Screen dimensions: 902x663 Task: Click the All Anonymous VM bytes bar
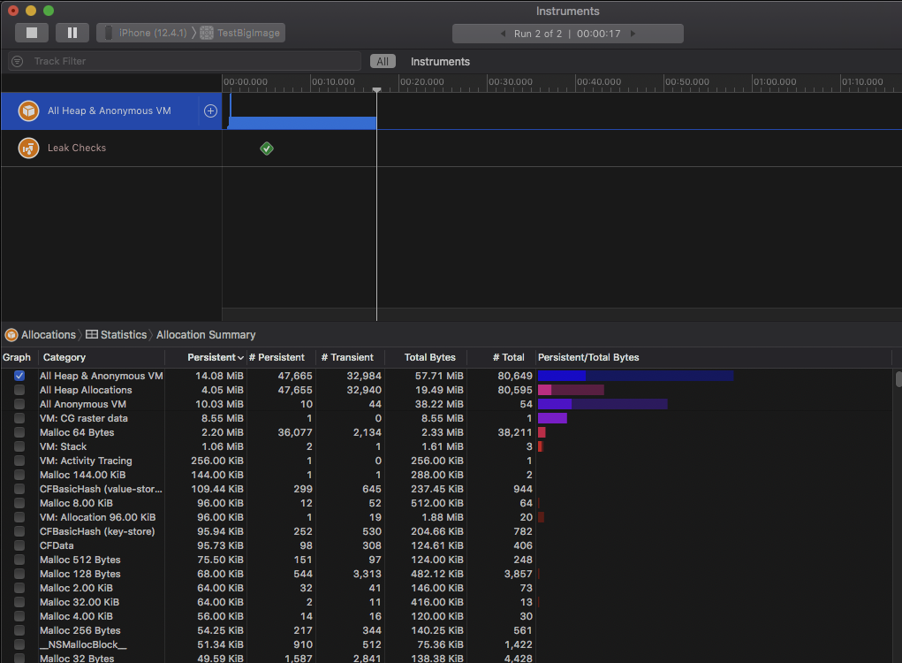603,404
